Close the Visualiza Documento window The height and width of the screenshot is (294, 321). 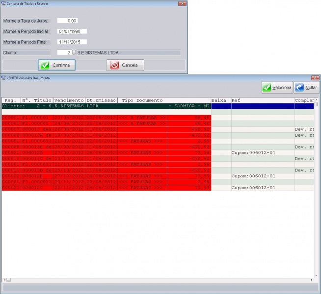315,78
